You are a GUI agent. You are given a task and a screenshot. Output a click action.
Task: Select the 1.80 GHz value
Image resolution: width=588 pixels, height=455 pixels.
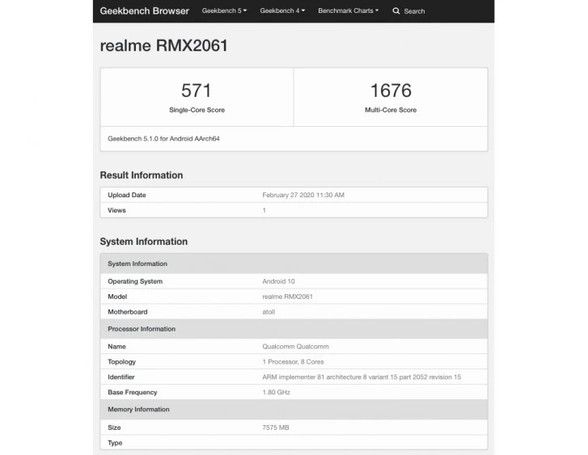coord(276,393)
